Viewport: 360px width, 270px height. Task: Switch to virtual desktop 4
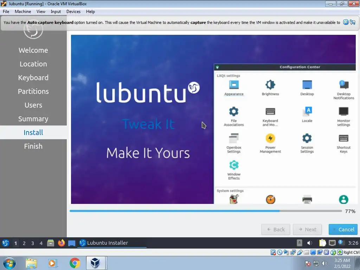pyautogui.click(x=41, y=243)
